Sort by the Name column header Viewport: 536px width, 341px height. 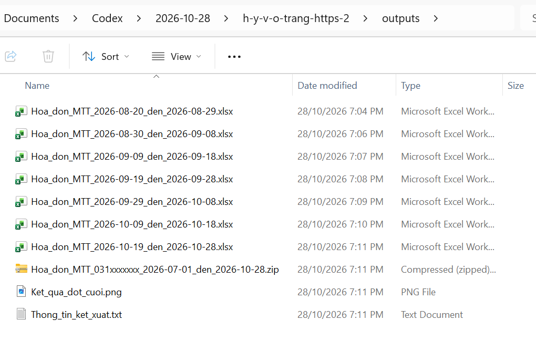tap(37, 86)
